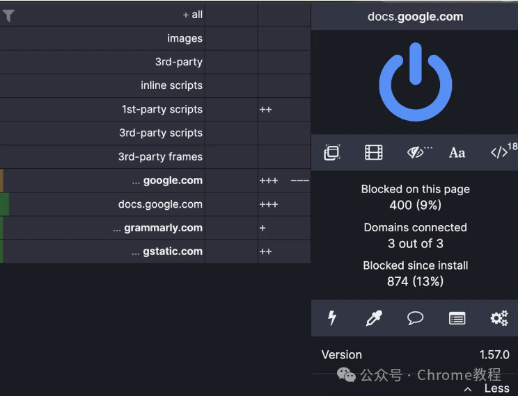Select the 3rd-party rule row
The height and width of the screenshot is (396, 518).
[102, 62]
